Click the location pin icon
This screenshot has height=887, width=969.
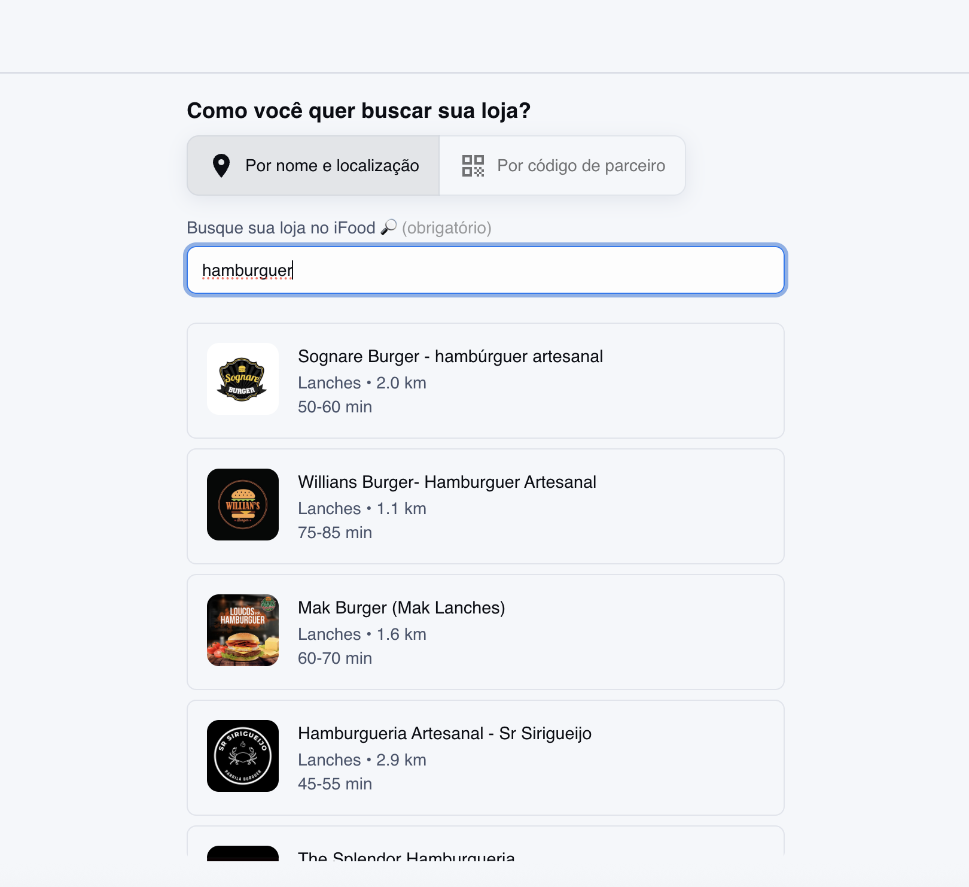point(222,166)
